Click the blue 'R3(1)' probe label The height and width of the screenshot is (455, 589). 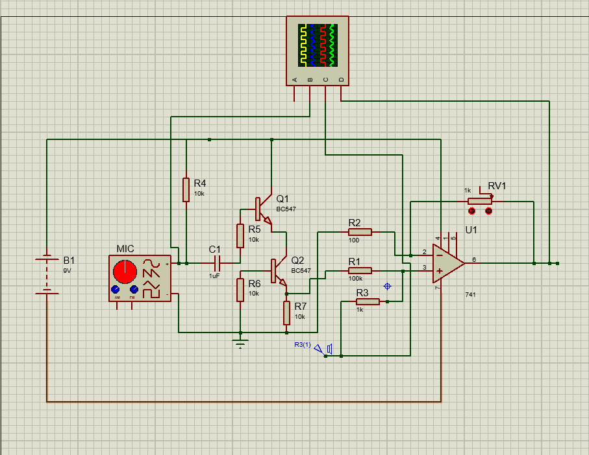click(303, 344)
